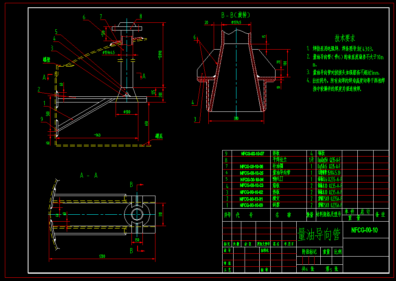396x281 pixels.
Task: Click the 审核 label in the title block
Action: tap(227, 263)
